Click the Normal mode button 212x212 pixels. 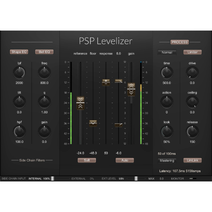pos(167,53)
